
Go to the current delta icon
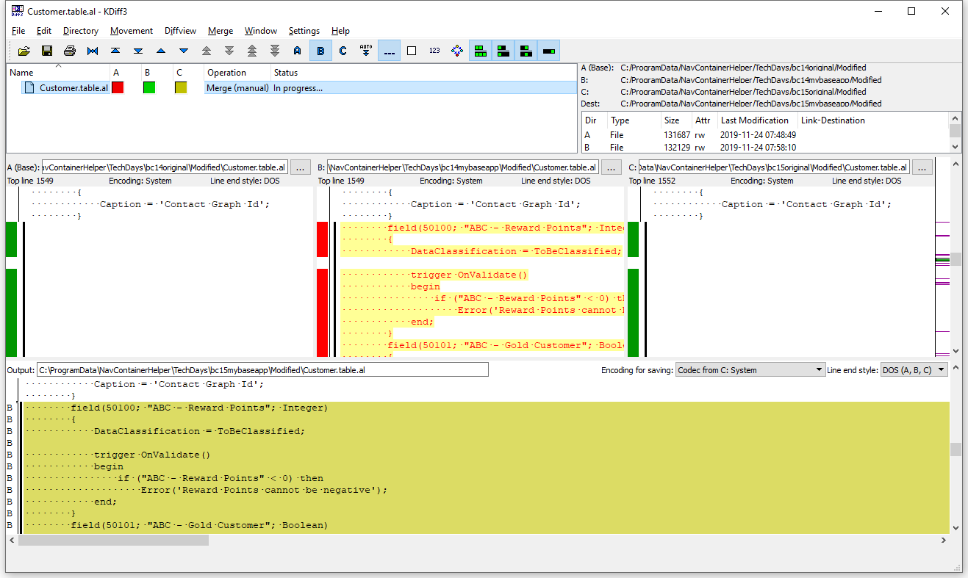click(93, 51)
